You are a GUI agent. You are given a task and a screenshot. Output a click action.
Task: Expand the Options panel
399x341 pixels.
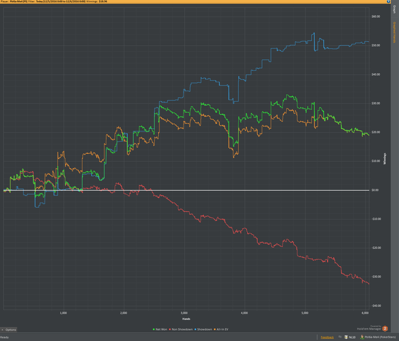point(9,330)
